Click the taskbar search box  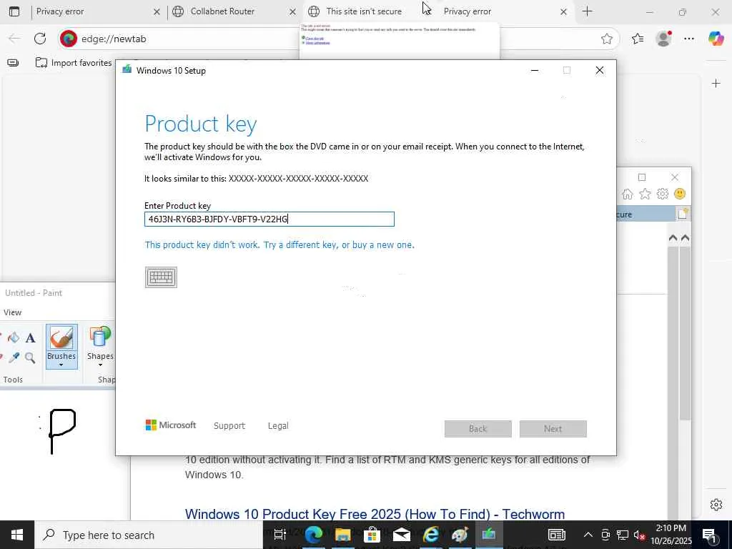click(149, 535)
